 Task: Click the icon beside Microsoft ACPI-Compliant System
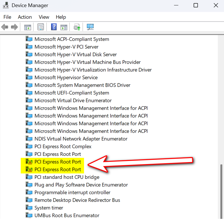pos(29,39)
